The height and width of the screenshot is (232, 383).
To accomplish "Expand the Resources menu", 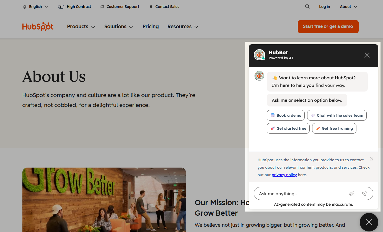I will [x=183, y=27].
